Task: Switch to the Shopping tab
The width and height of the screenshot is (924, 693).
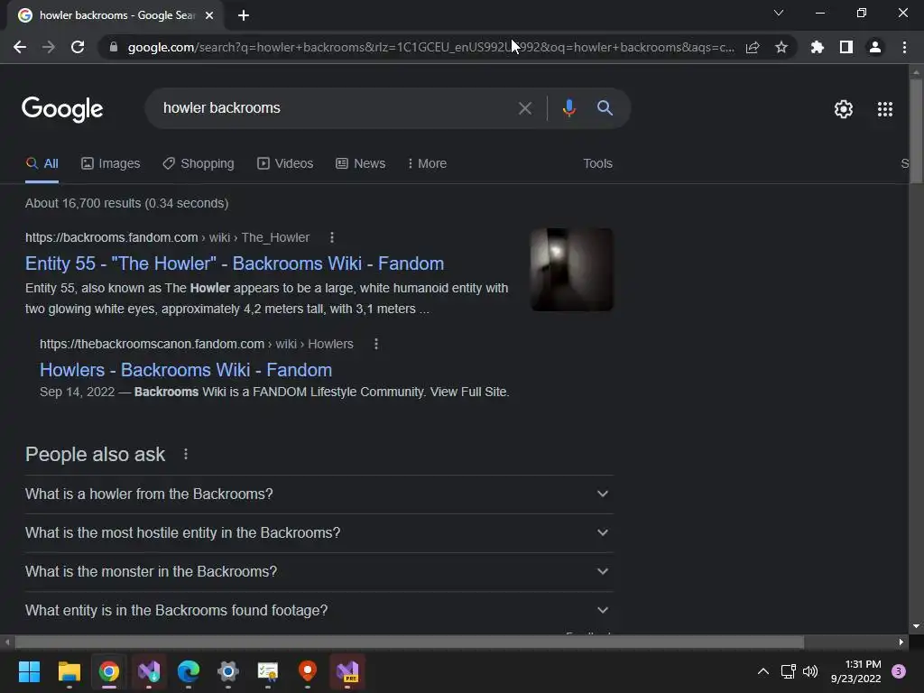Action: tap(199, 164)
